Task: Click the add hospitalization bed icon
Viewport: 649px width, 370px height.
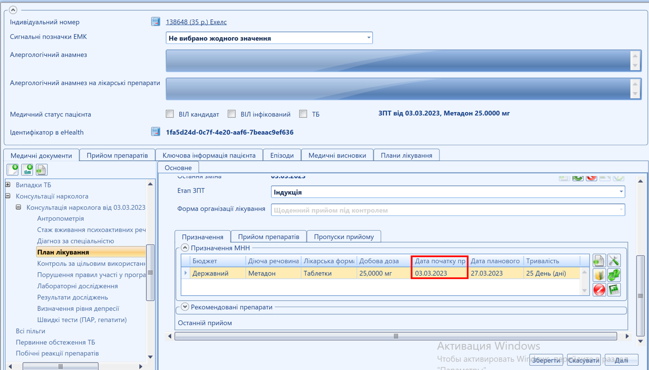Action: pos(27,169)
